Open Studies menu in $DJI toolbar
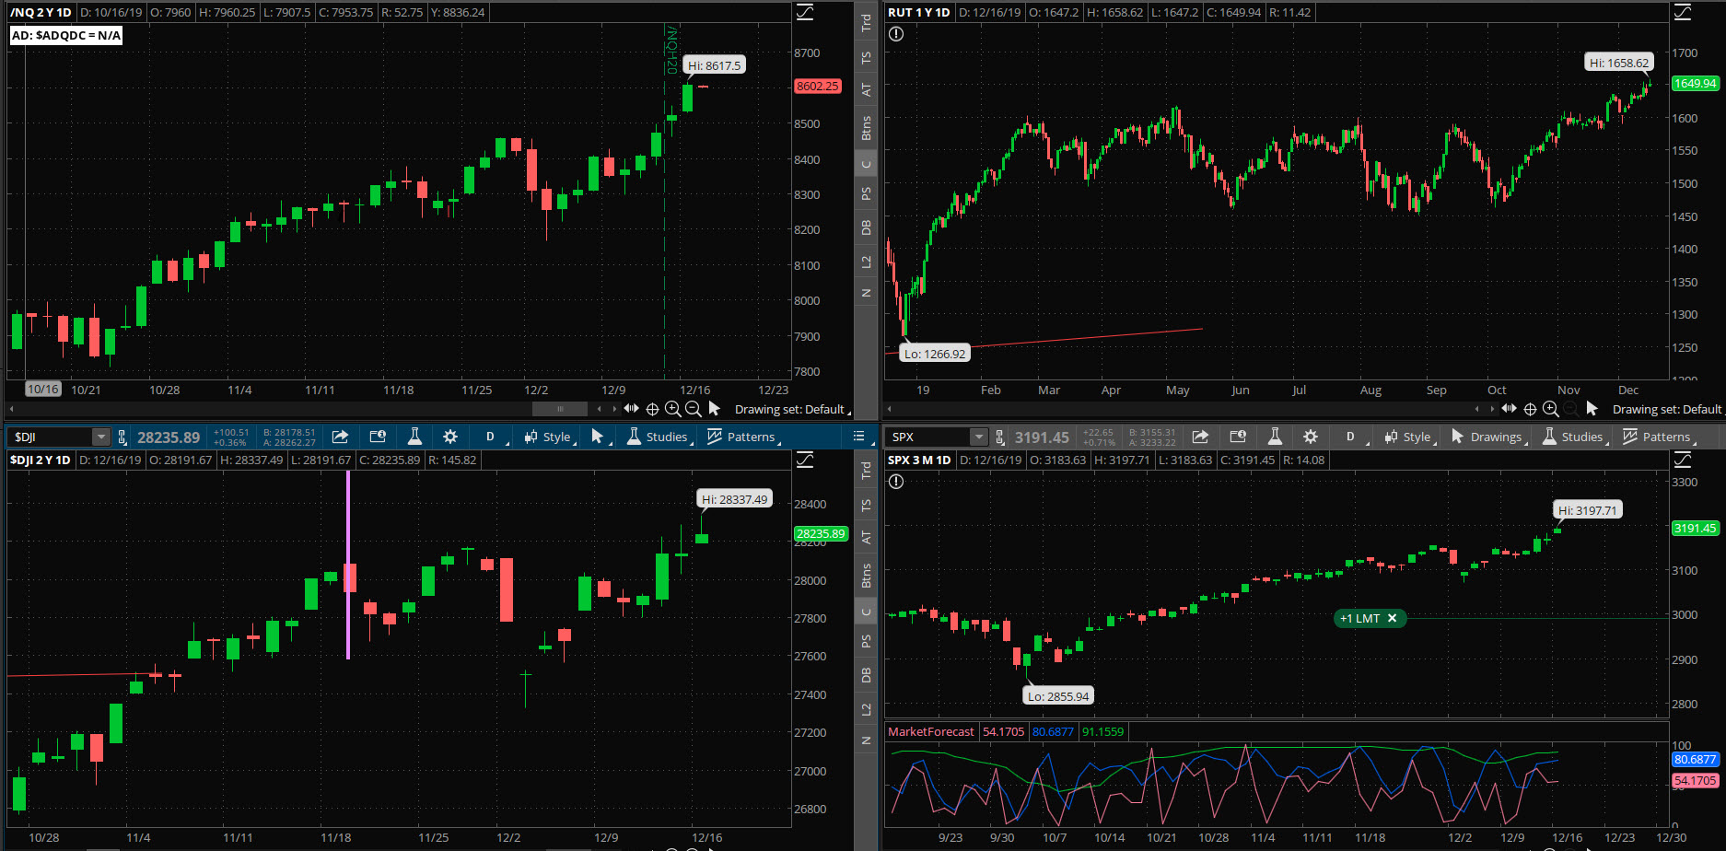This screenshot has height=851, width=1726. coord(659,437)
